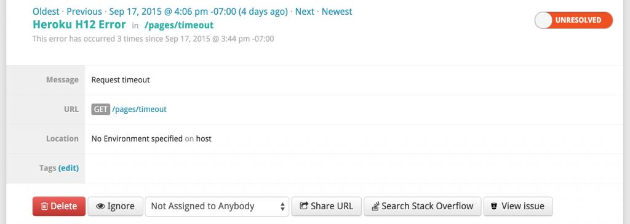Open the Sep 17, 2015 timestamp link
The width and height of the screenshot is (630, 224).
[x=199, y=12]
